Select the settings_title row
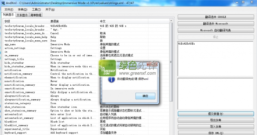257x135 pixels. (86, 59)
